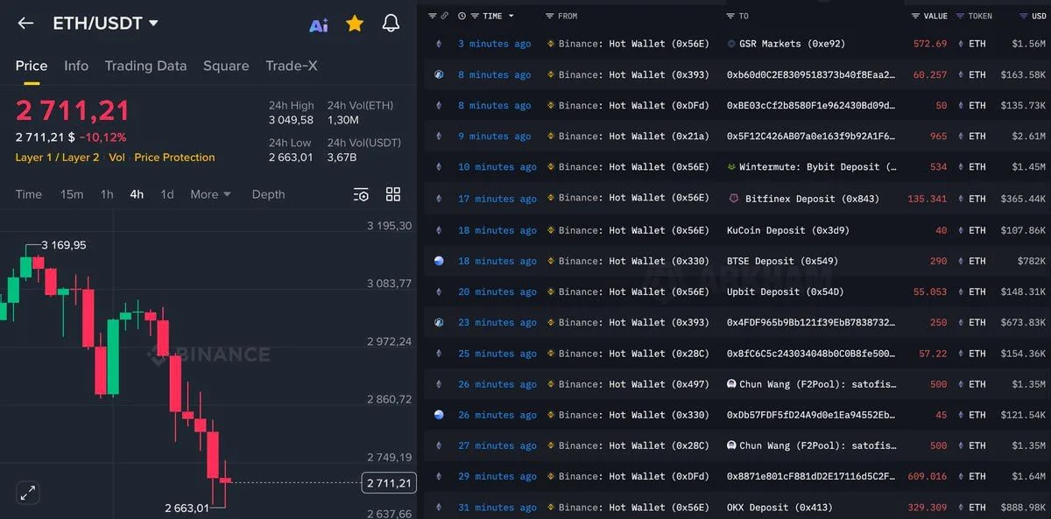
Task: Tap the back arrow beside ETH/USDT
Action: click(x=25, y=24)
